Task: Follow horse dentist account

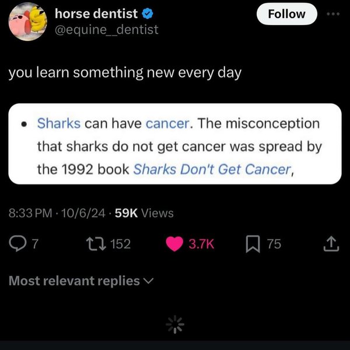Action: coord(286,14)
